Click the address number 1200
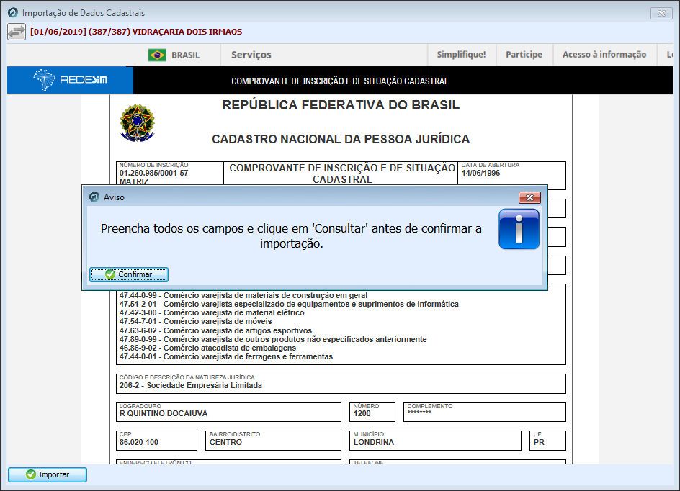 click(x=362, y=413)
